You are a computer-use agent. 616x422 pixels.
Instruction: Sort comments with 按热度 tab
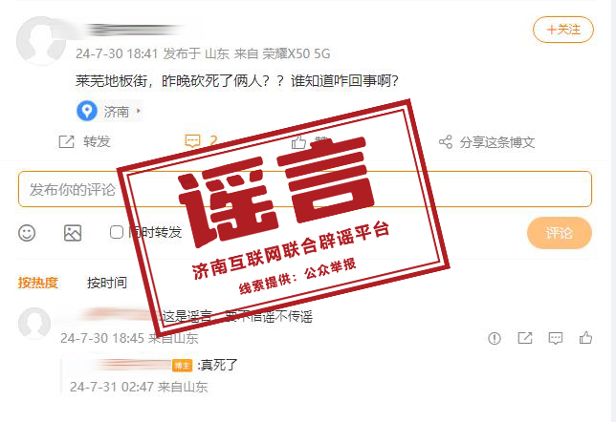coord(38,283)
